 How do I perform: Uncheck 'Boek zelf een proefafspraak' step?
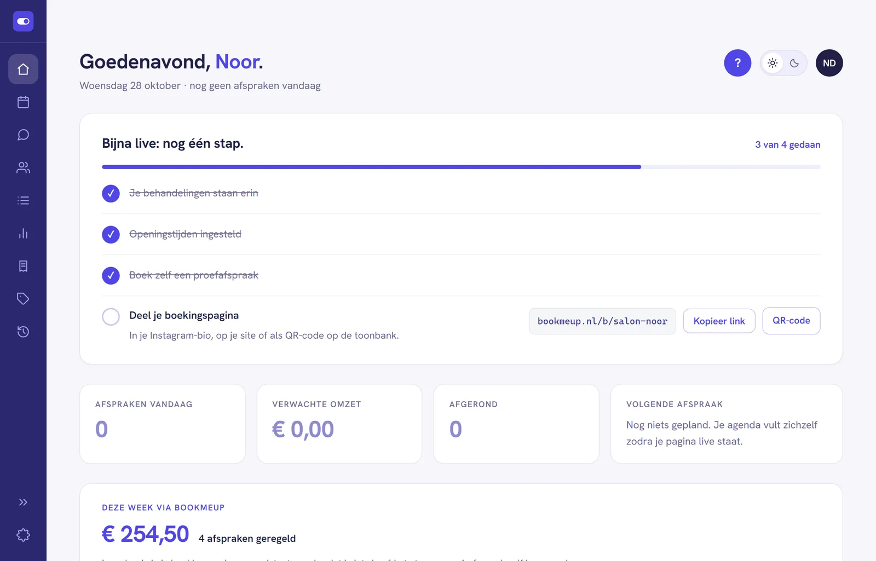click(111, 275)
